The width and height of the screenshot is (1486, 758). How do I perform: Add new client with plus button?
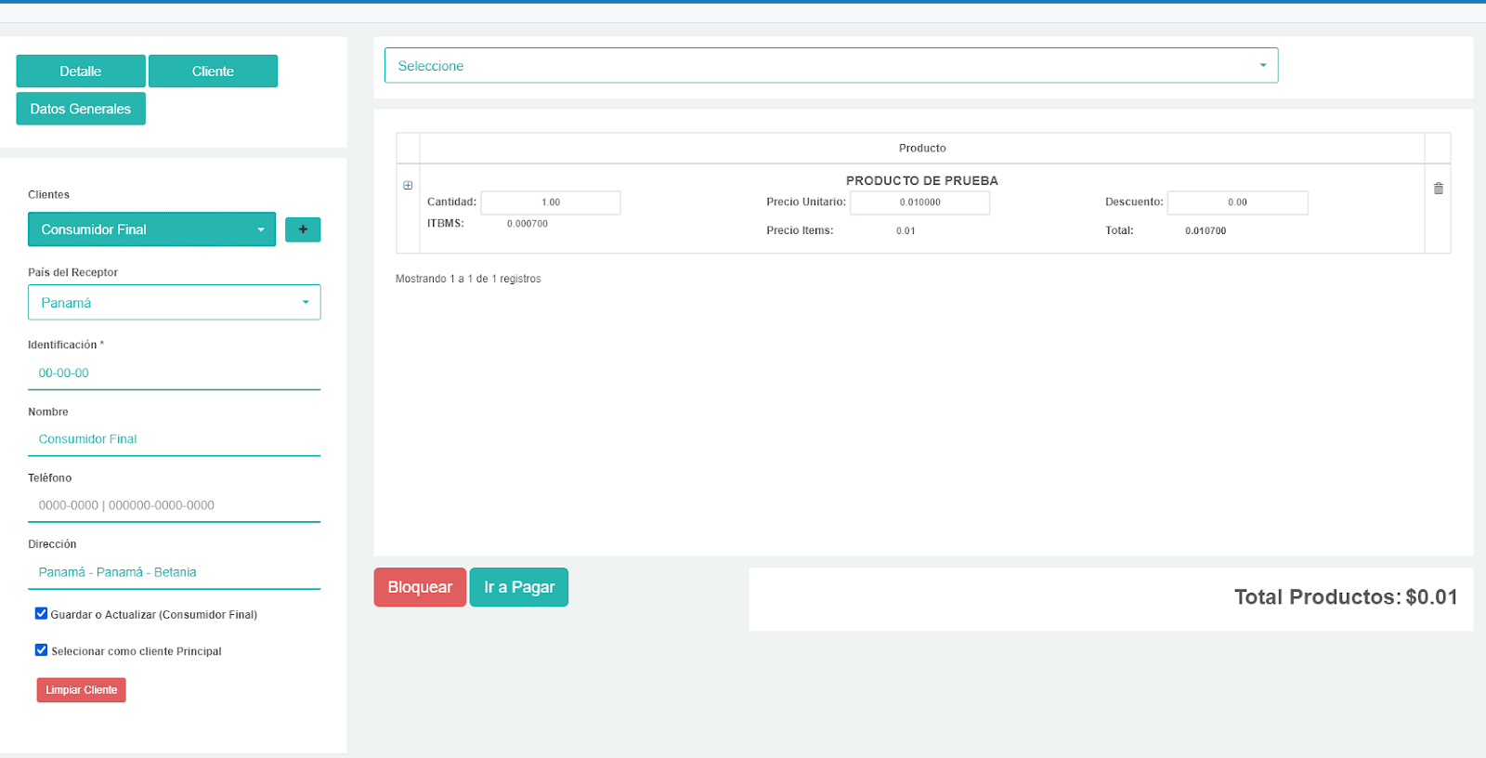[303, 229]
